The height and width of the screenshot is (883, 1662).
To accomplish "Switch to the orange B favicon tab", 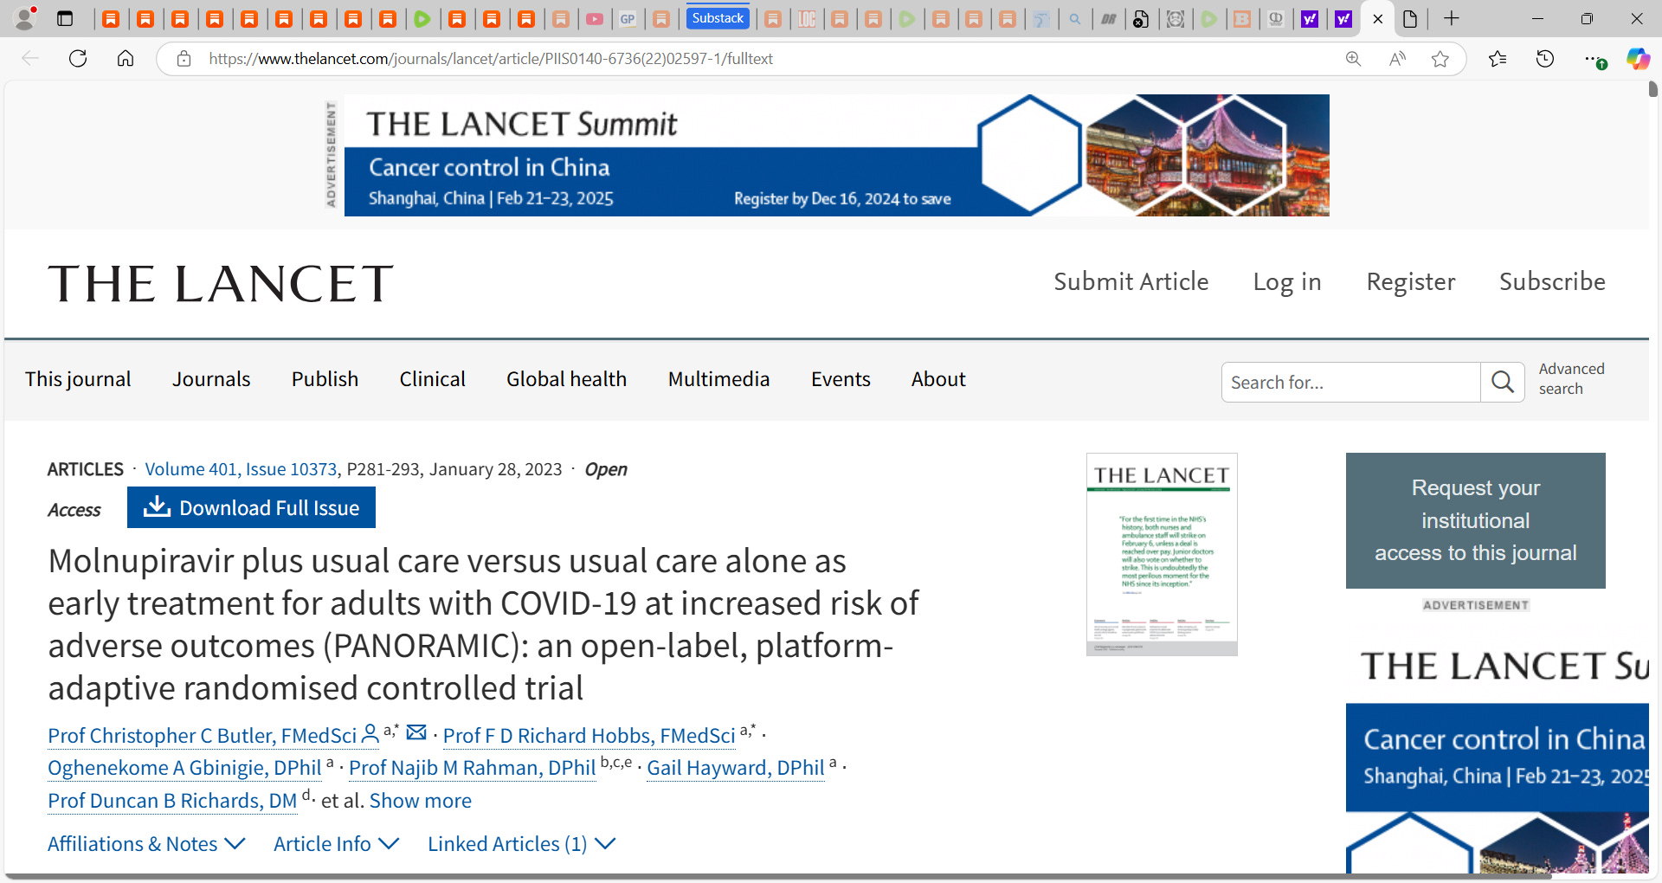I will point(1242,19).
